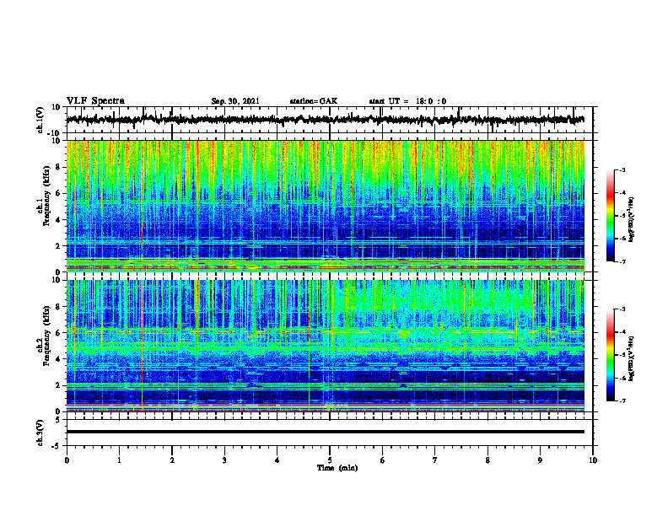Image resolution: width=668 pixels, height=516 pixels.
Task: Select the "start UT = 18: 0 : 0" header text
Action: pyautogui.click(x=407, y=101)
